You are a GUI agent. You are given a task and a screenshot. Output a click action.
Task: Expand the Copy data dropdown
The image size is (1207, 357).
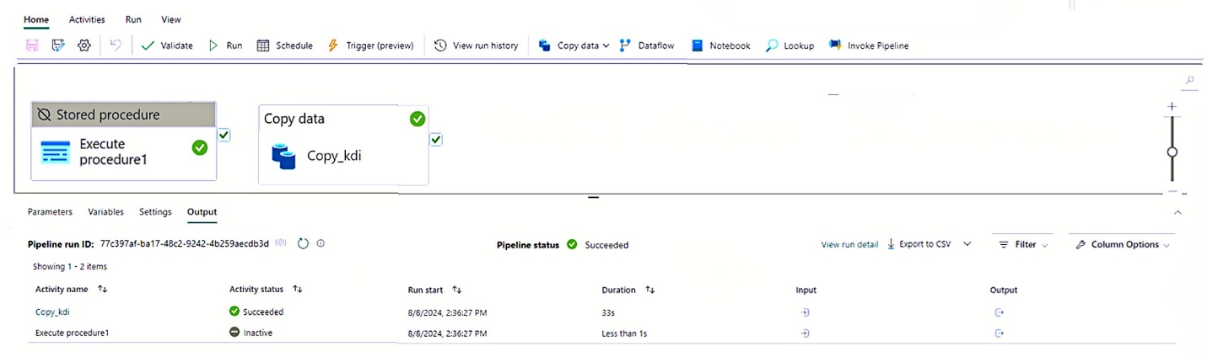[606, 45]
